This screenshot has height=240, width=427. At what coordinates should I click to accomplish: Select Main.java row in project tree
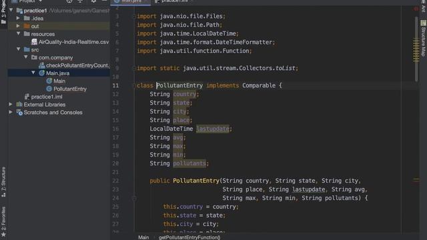click(59, 73)
